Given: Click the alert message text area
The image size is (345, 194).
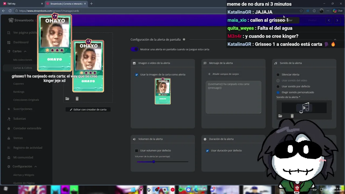Looking at the screenshot, I should click(x=233, y=97).
